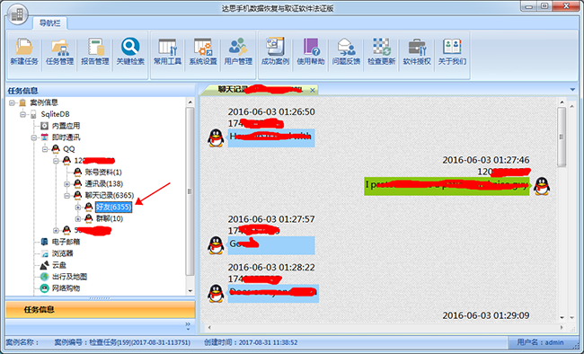Screen dimensions: 584x354
Task: Open the tab list dropdown arrow
Action: point(572,90)
